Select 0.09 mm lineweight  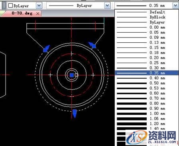[x=147, y=37]
